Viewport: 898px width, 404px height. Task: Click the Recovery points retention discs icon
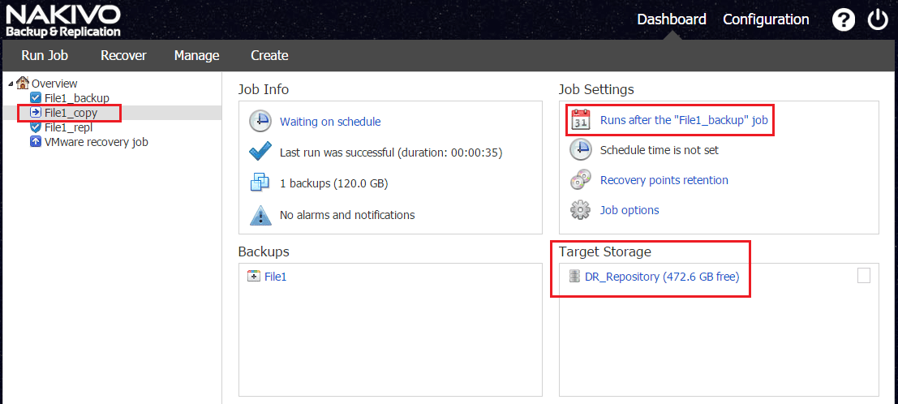point(581,180)
